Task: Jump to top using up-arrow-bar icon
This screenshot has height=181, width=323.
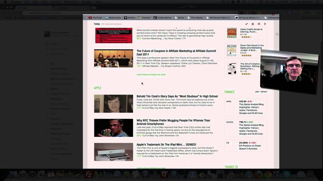Action: [259, 24]
